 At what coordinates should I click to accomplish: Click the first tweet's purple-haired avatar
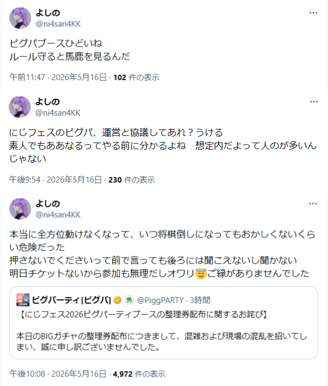[x=20, y=18]
